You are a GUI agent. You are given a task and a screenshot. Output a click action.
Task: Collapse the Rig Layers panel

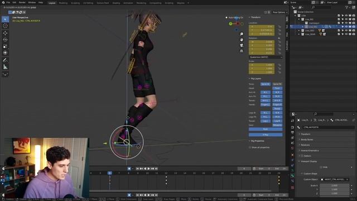(x=255, y=78)
